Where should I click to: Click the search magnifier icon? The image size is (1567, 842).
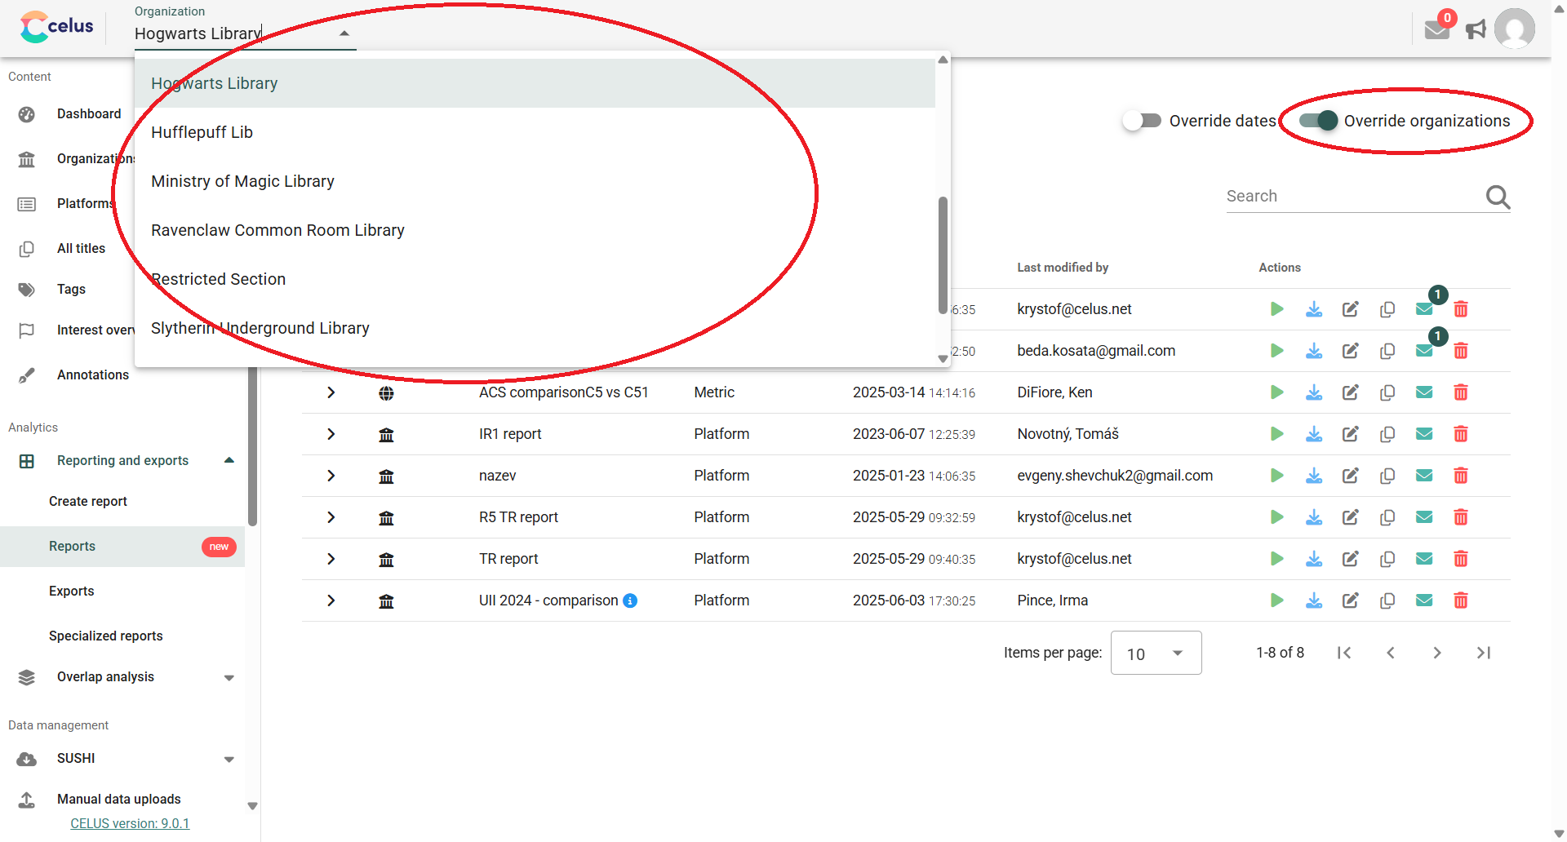(1498, 197)
